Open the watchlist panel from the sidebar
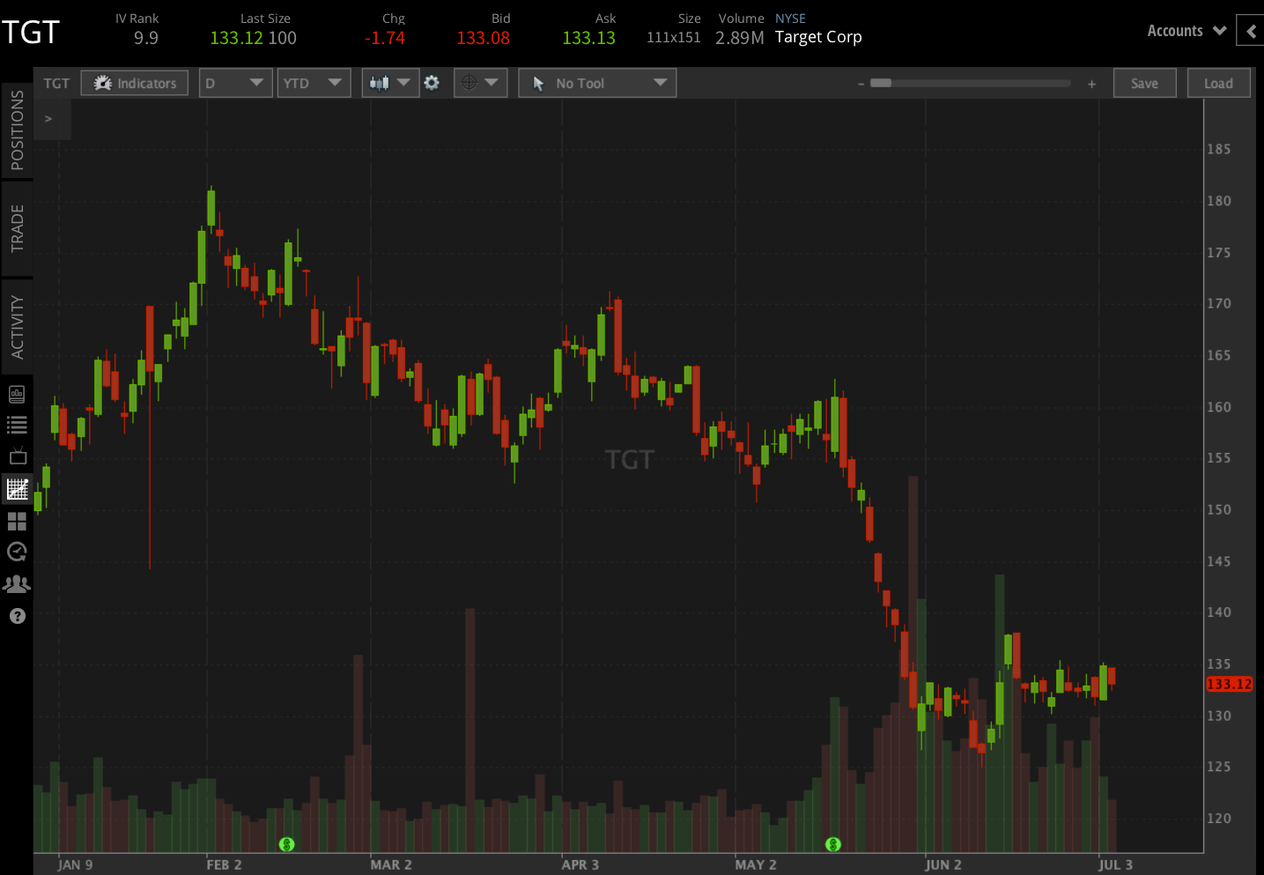 click(17, 424)
